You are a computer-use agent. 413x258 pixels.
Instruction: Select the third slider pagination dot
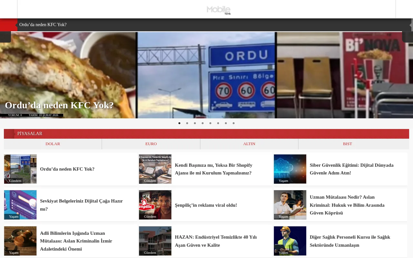tap(195, 123)
